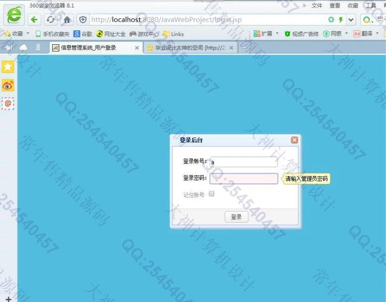The height and width of the screenshot is (302, 386).
Task: Click the 360 browser logo icon
Action: click(x=14, y=15)
